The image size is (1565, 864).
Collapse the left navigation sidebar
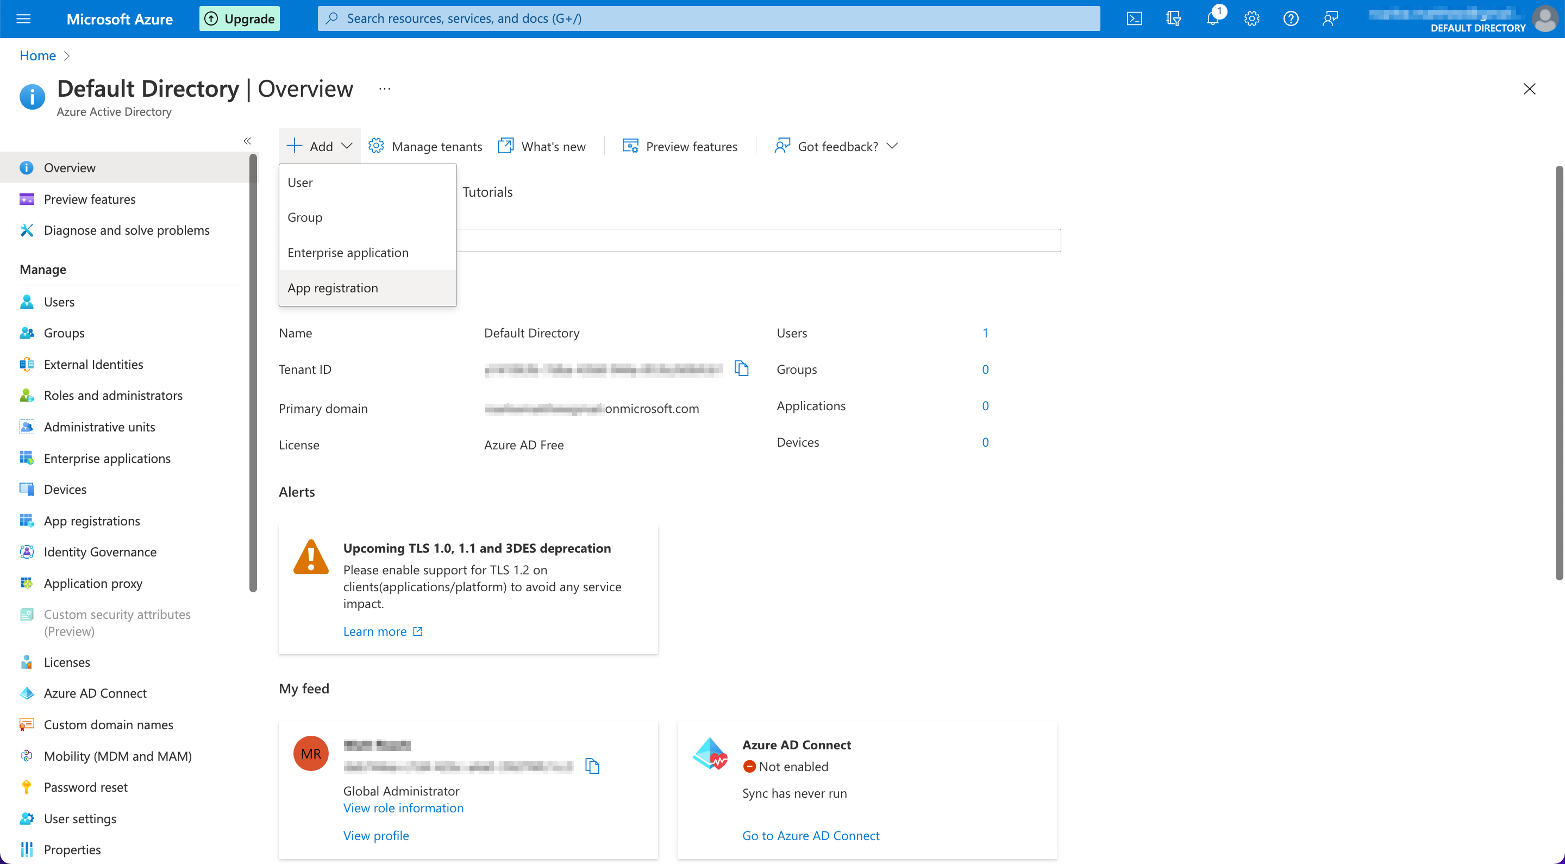pyautogui.click(x=247, y=140)
